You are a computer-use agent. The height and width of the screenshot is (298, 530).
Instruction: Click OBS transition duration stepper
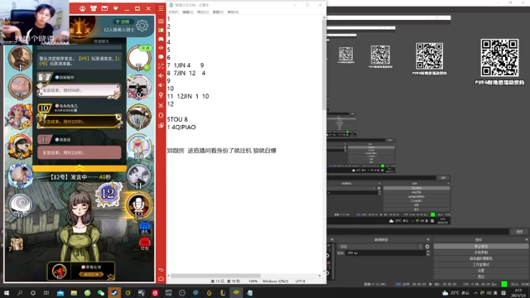(x=428, y=252)
